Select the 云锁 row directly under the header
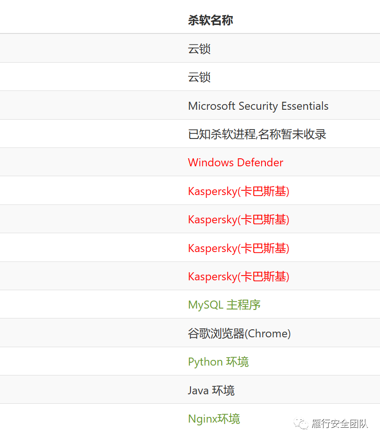The image size is (380, 440). pyautogui.click(x=190, y=48)
